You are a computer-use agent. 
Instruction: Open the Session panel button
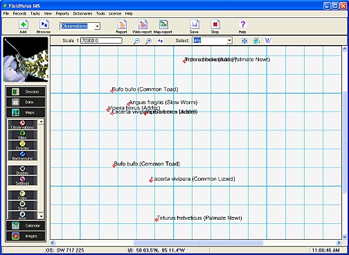pos(26,91)
